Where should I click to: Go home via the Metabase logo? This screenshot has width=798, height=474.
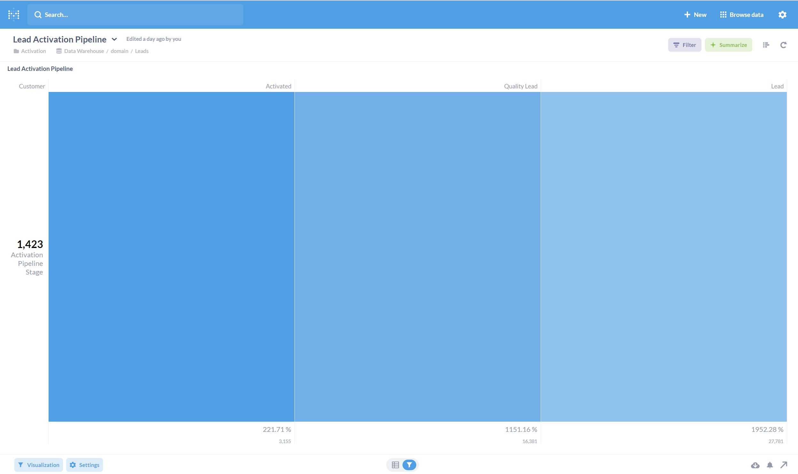pyautogui.click(x=13, y=14)
